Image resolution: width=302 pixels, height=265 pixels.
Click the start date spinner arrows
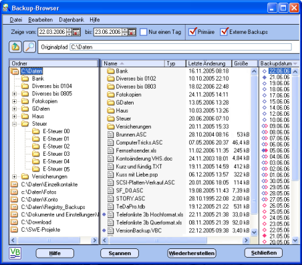[x=69, y=32]
